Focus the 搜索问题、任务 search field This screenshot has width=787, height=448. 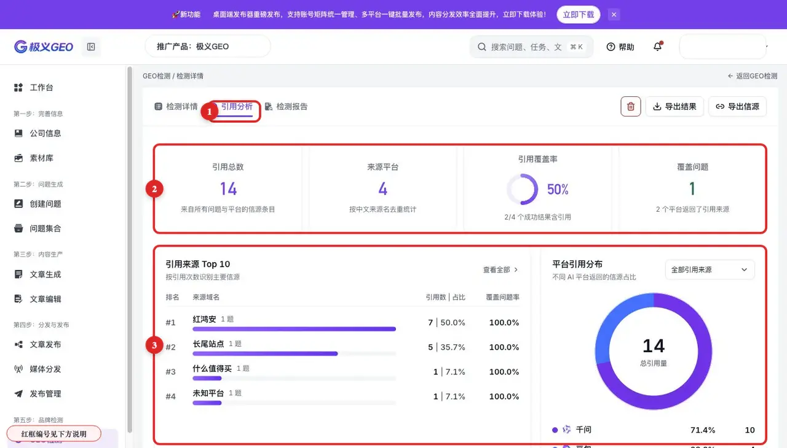(x=531, y=47)
